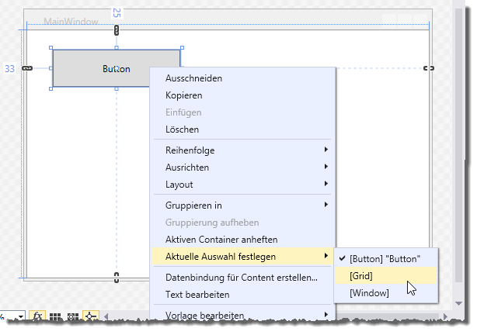Click the left margin chain link anchor
Viewport: 477px width, 335px height.
(27, 68)
